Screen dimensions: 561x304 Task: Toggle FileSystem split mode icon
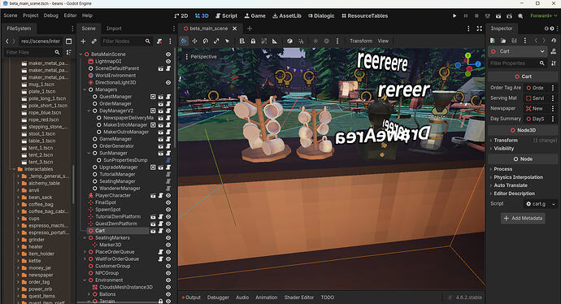68,41
